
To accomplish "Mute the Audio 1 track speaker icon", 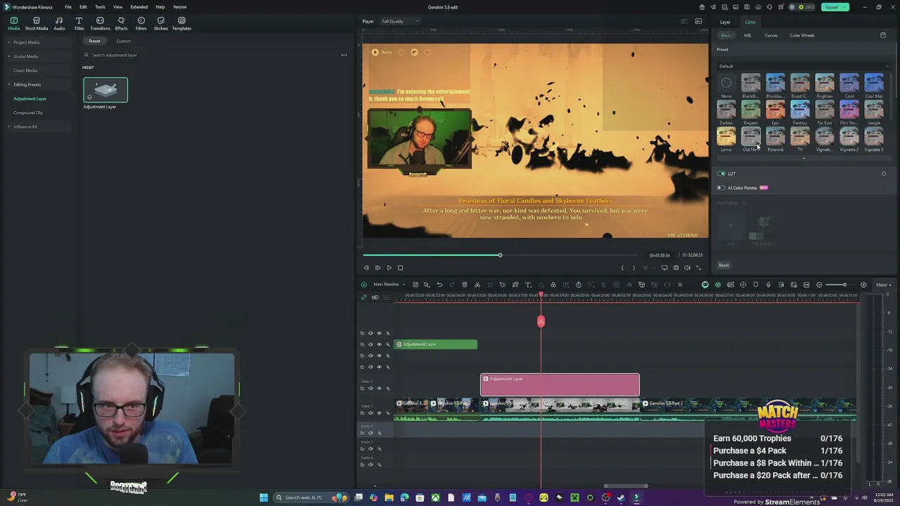I will pyautogui.click(x=371, y=433).
